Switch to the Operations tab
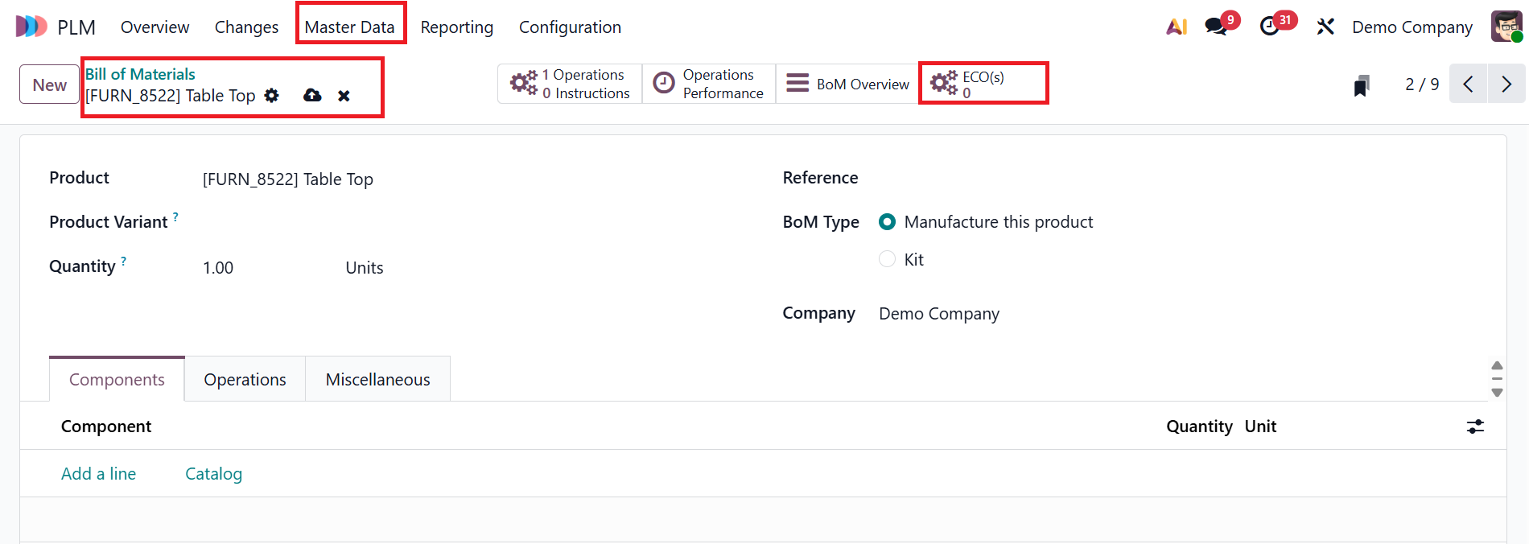 244,378
